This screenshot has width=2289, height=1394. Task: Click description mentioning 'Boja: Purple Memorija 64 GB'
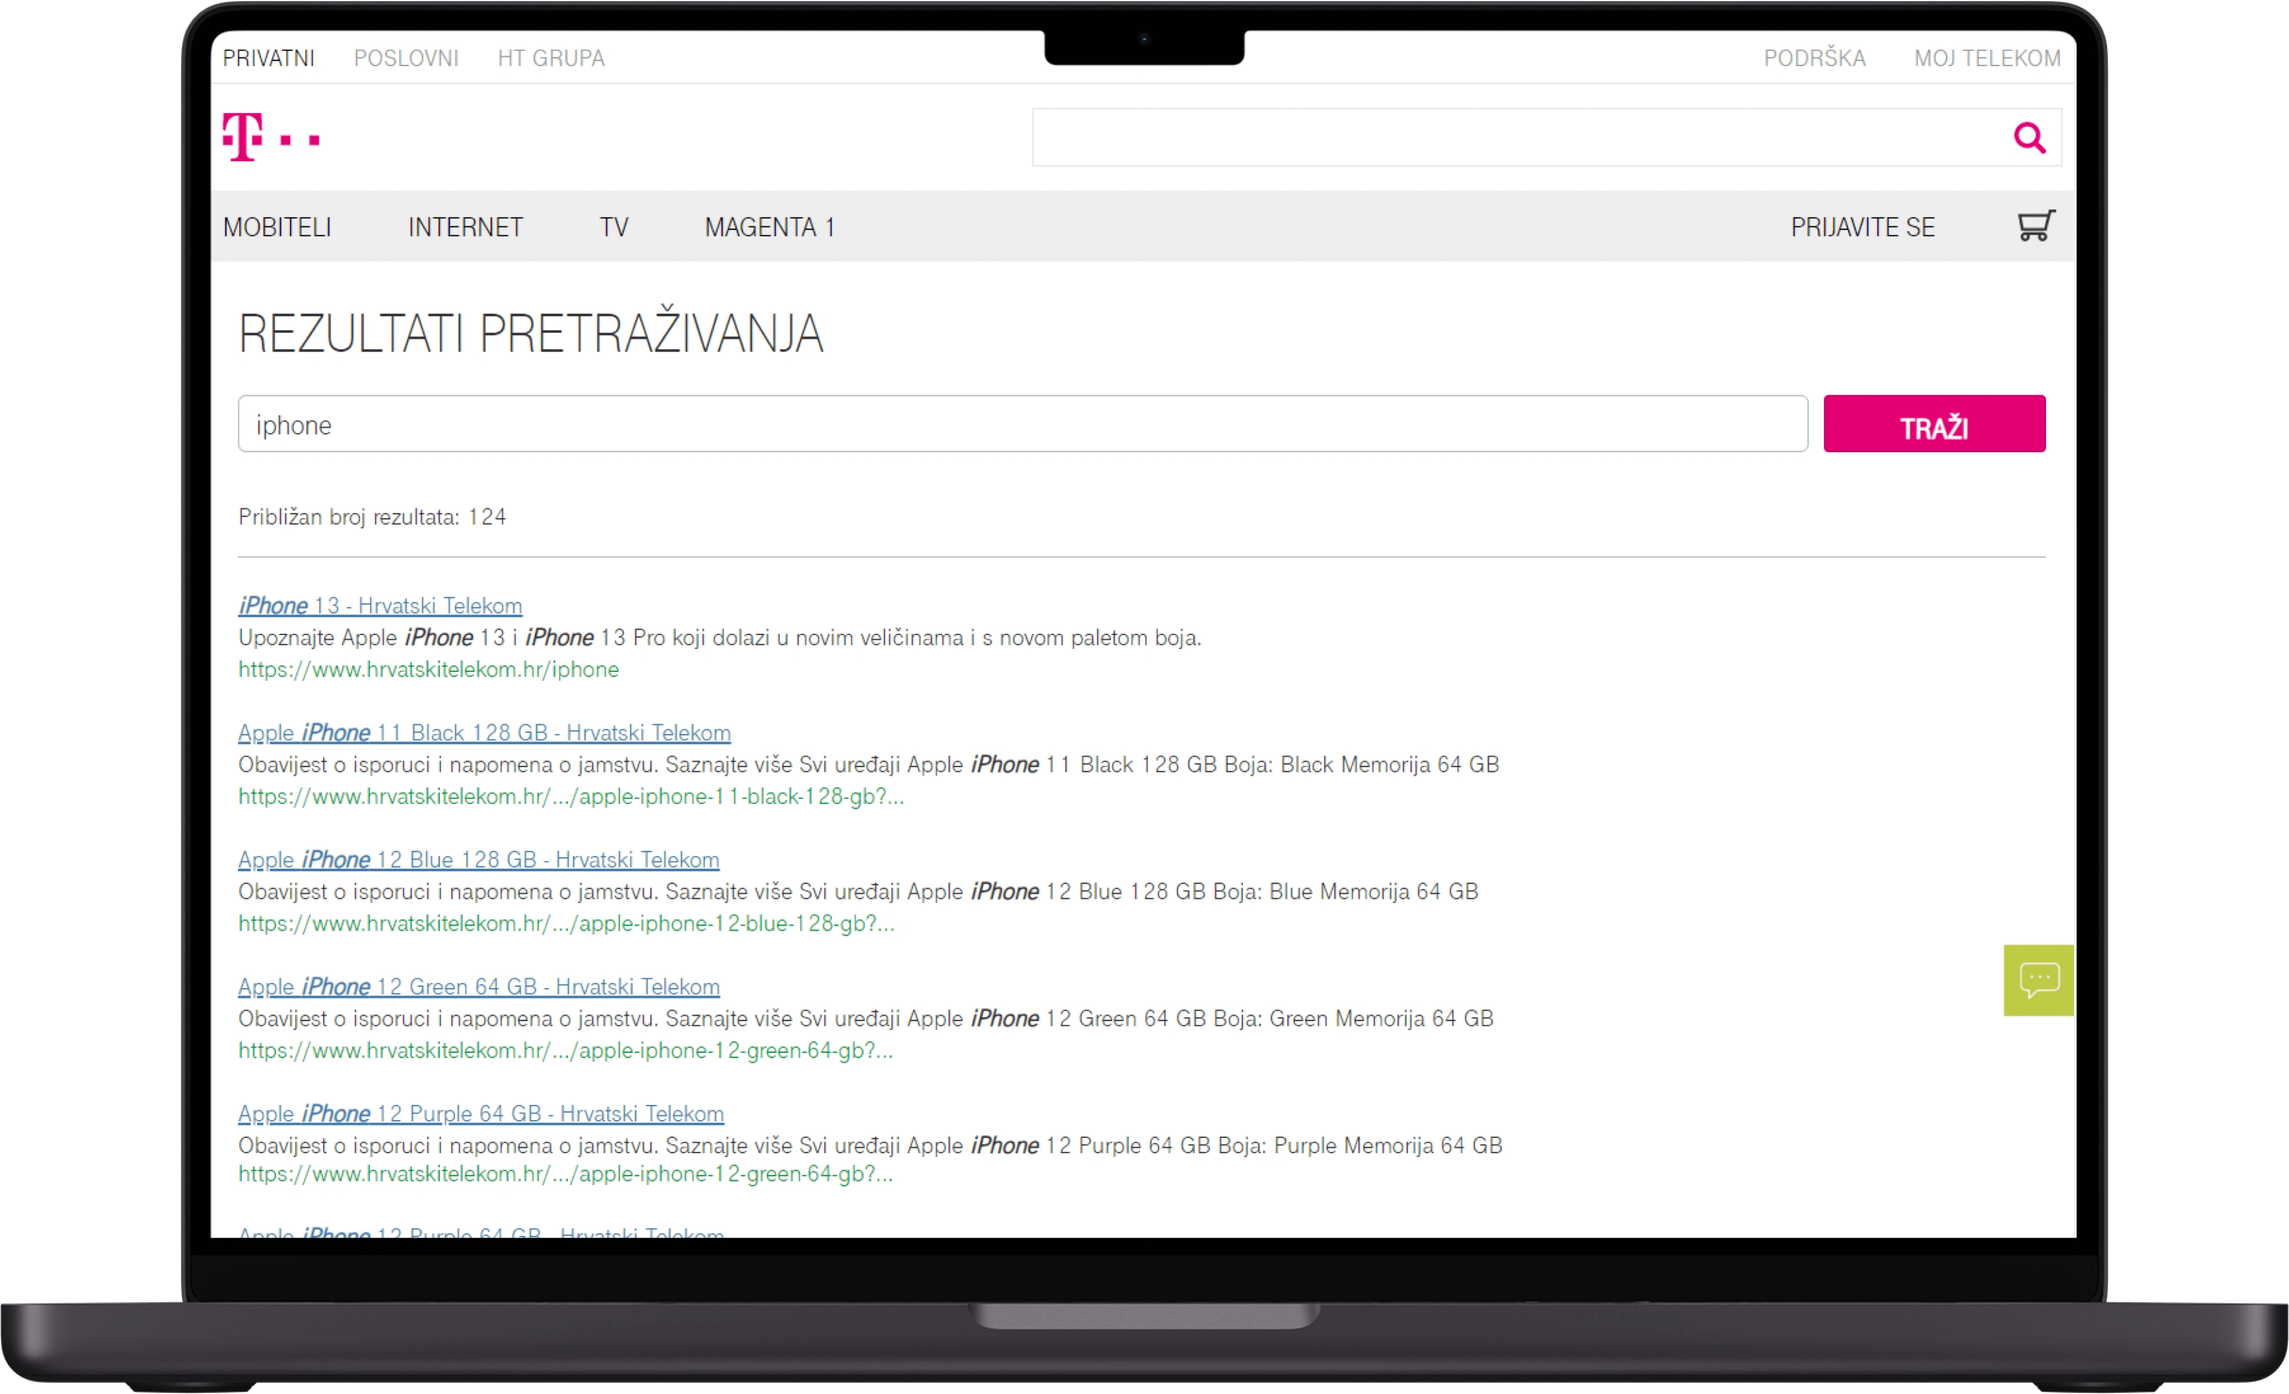pyautogui.click(x=871, y=1147)
